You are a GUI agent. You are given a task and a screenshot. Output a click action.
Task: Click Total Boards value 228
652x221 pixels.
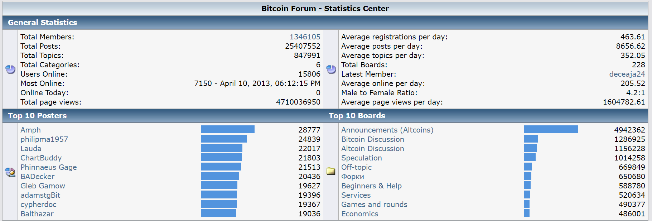click(x=638, y=65)
